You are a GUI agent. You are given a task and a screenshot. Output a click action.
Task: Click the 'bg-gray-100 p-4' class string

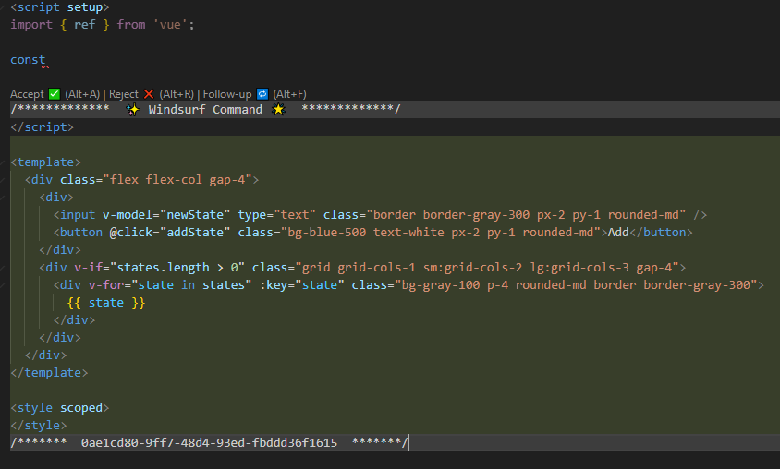576,285
